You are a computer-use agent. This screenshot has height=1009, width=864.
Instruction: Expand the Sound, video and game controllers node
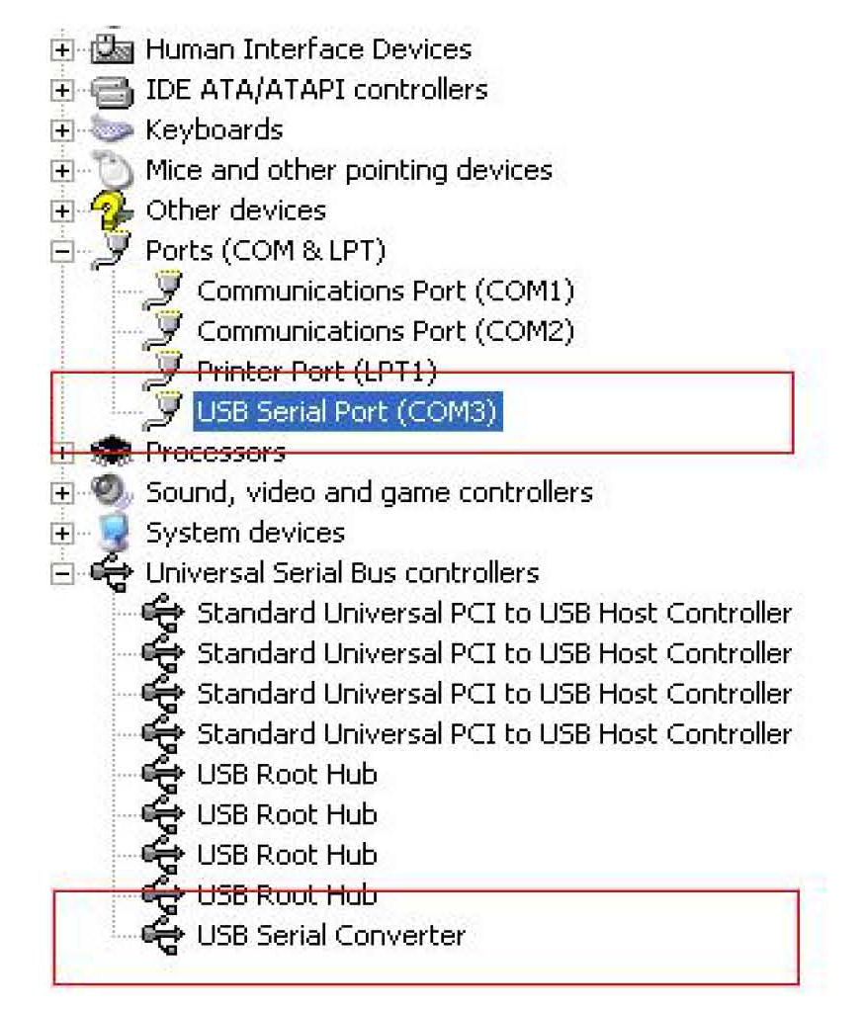(x=62, y=493)
